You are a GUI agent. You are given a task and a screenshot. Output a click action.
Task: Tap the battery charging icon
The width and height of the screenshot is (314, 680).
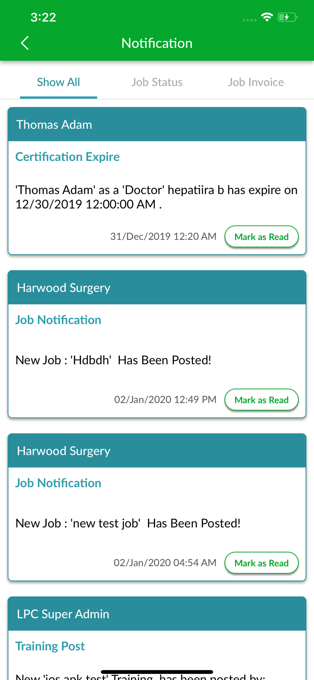pos(287,17)
